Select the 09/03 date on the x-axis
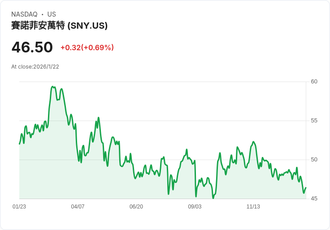The height and width of the screenshot is (230, 330). 195,207
